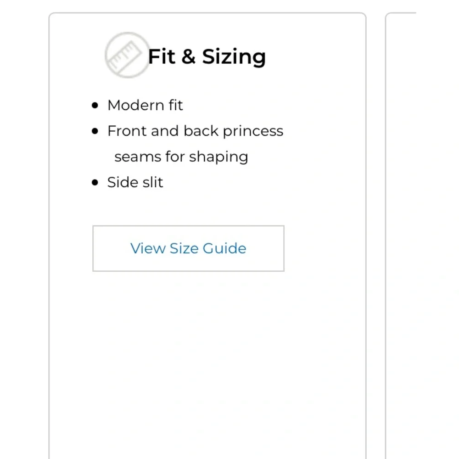
Task: Click the ruler icon beside Fit & Sizing
Action: 127,55
